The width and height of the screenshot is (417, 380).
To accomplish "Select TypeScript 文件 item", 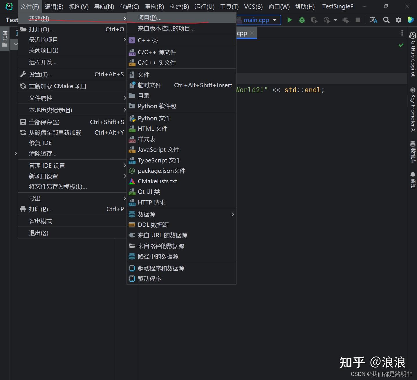I will [x=181, y=160].
